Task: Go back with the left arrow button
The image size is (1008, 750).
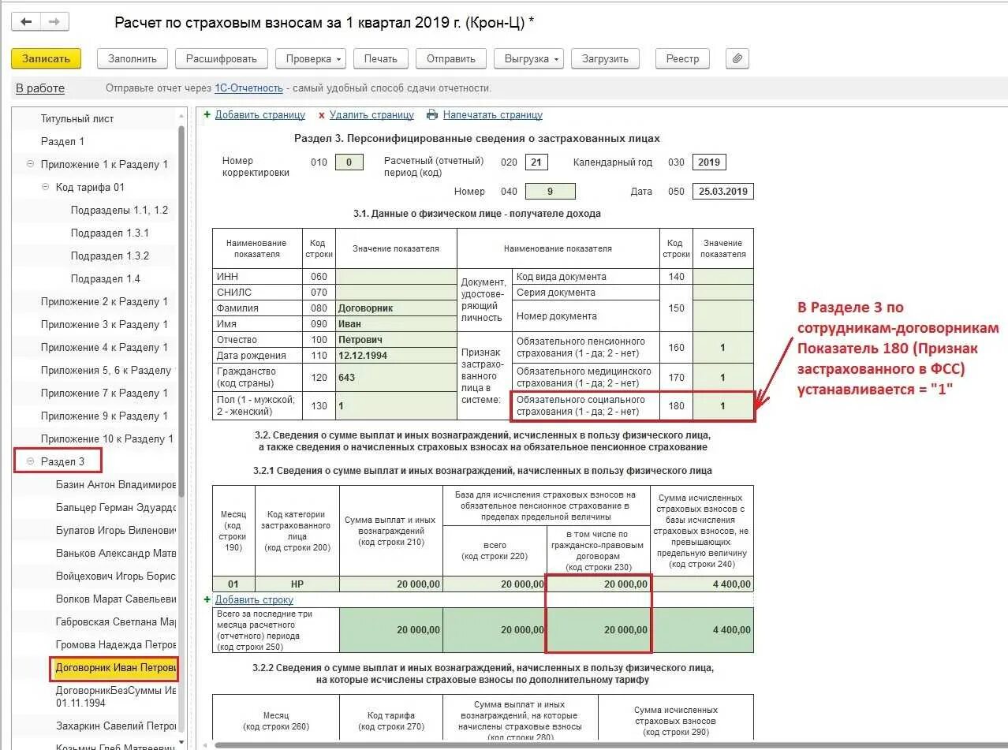Action: tap(27, 22)
